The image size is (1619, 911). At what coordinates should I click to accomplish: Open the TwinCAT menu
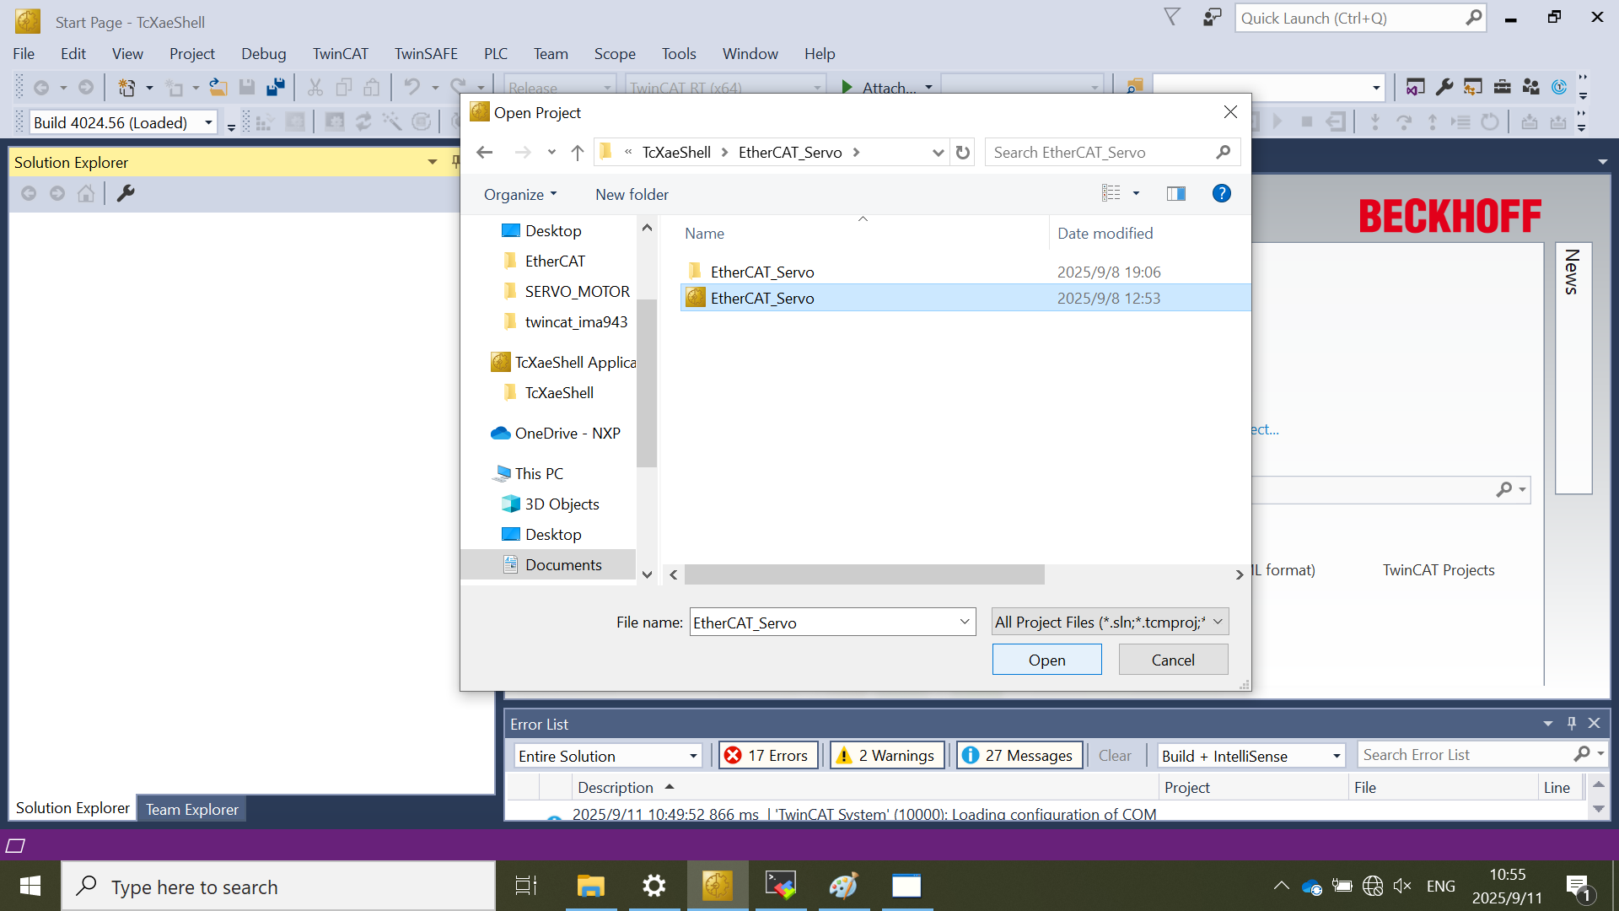tap(340, 54)
